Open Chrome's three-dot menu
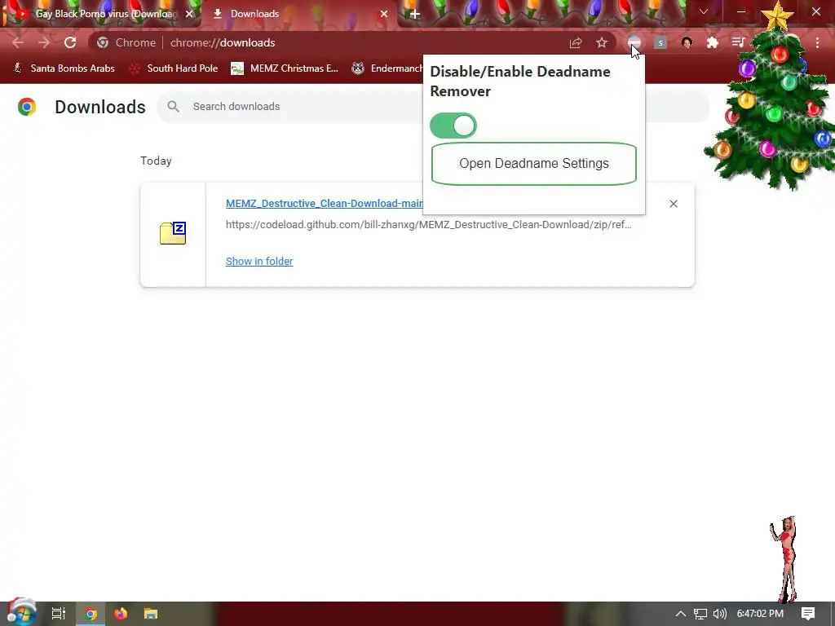Screen dimensions: 835x626 click(817, 42)
